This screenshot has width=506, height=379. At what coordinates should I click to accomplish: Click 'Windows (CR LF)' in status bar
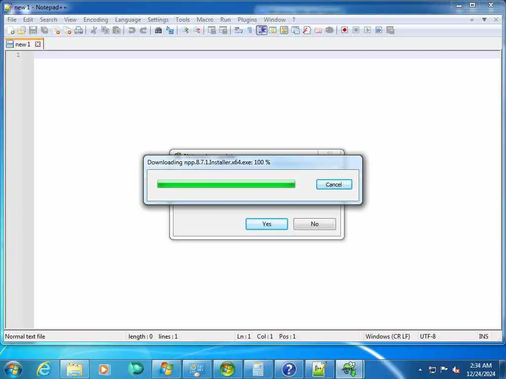pyautogui.click(x=387, y=336)
